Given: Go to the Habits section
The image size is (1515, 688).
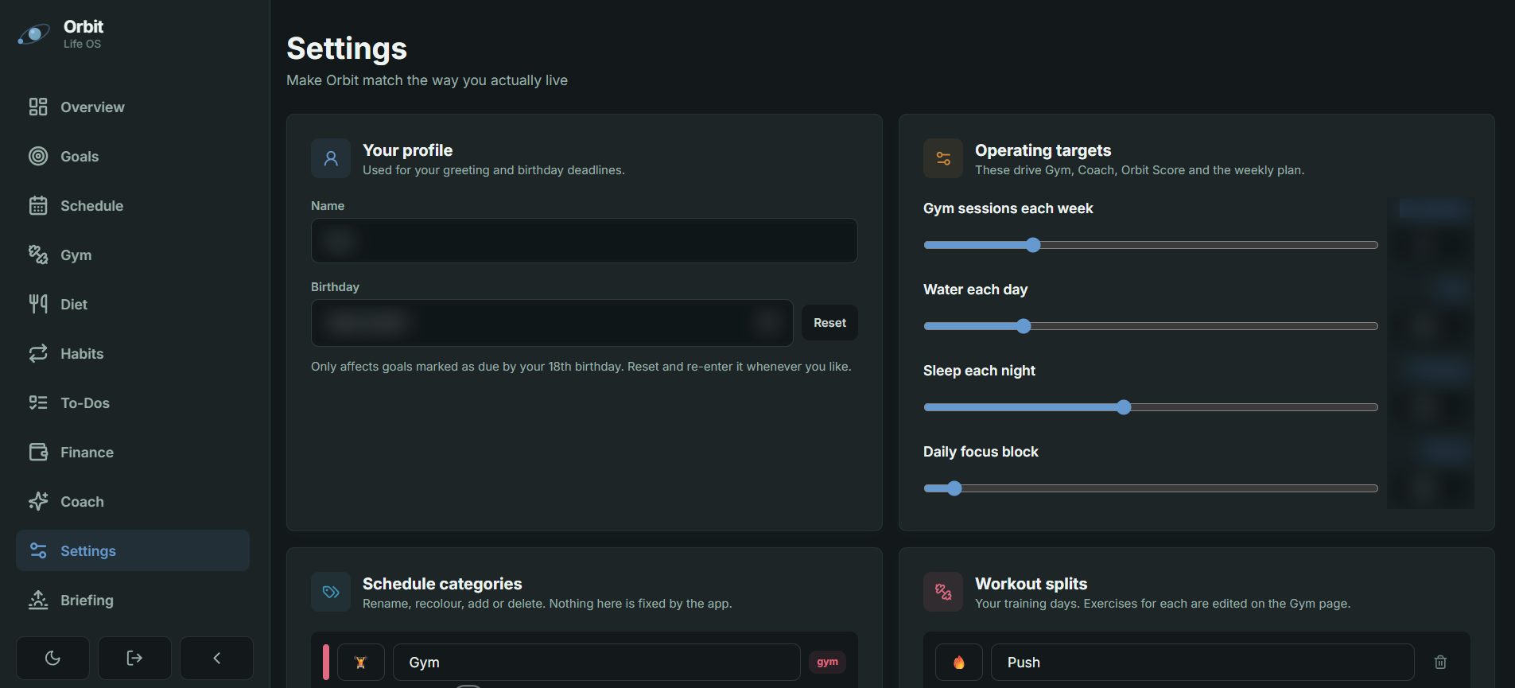Looking at the screenshot, I should pos(133,354).
